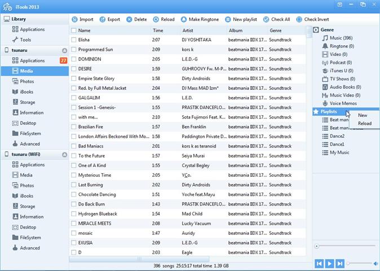Image resolution: width=380 pixels, height=271 pixels.
Task: Select Music (396) in Genre list
Action: pos(337,38)
